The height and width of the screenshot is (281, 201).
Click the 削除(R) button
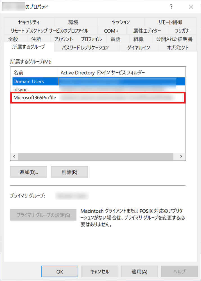(69, 172)
